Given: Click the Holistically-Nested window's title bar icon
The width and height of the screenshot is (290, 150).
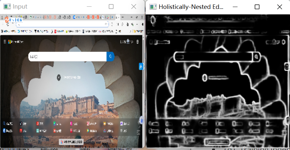Looking at the screenshot, I should tap(153, 7).
